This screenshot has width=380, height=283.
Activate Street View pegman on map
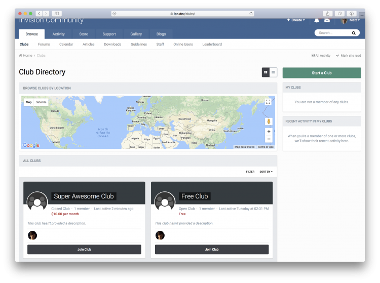coord(269,122)
